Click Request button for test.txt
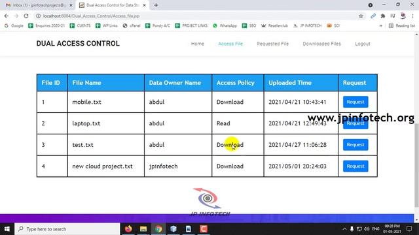 tap(355, 145)
